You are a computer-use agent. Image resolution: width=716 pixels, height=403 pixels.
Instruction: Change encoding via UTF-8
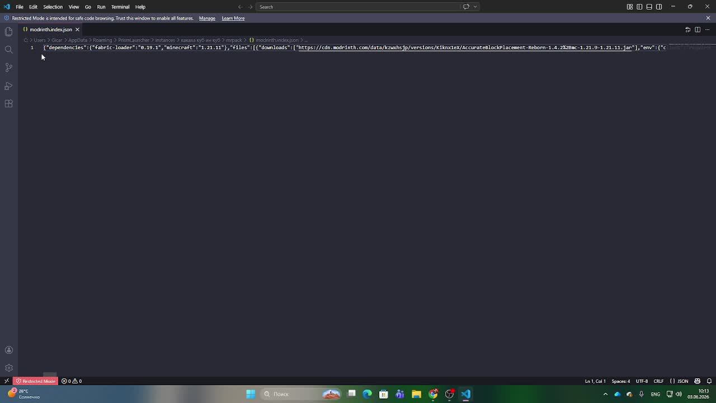click(x=642, y=381)
